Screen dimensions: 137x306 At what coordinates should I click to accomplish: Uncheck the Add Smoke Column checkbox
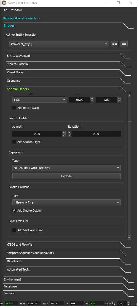[x=14, y=210]
